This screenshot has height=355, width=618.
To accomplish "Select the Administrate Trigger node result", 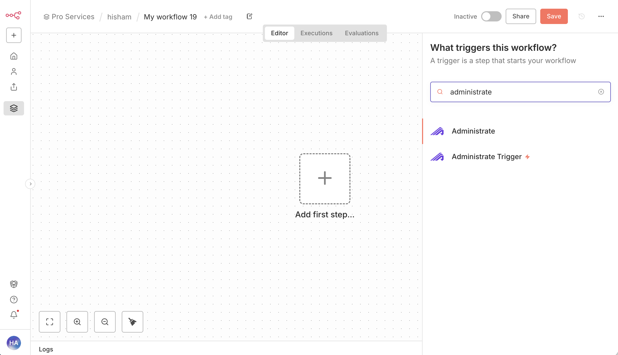I will [x=520, y=157].
